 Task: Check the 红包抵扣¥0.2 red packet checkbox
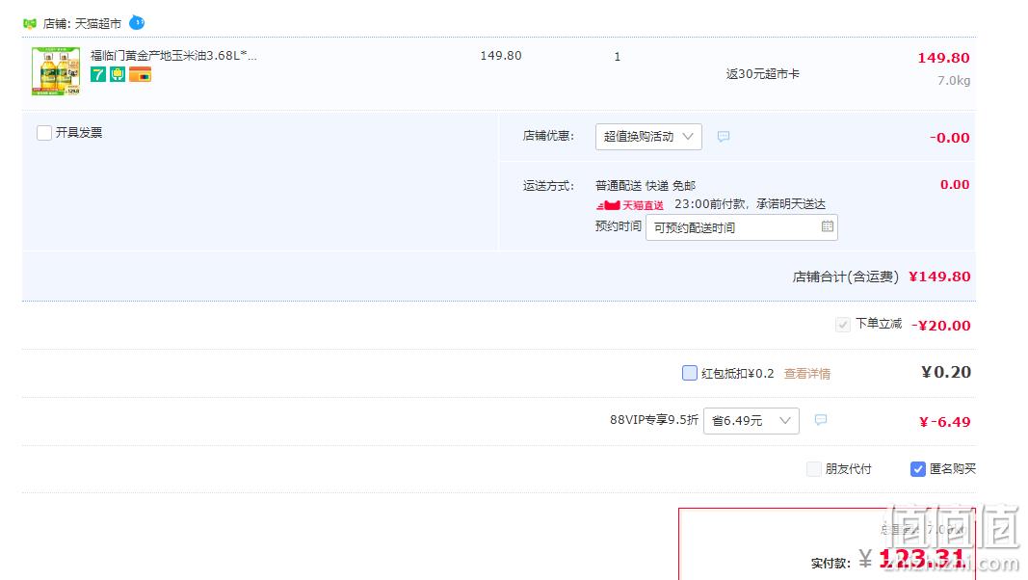689,373
